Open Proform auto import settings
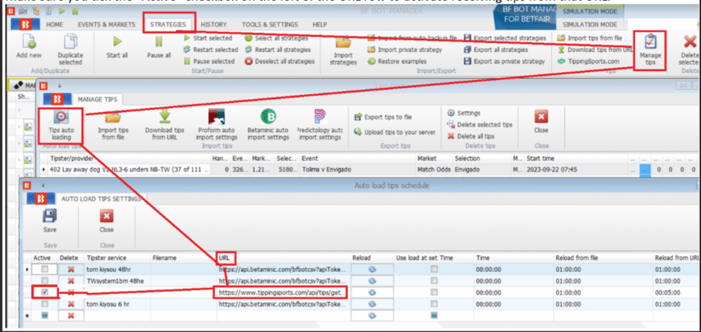Viewport: 701px width, 332px height. click(217, 126)
